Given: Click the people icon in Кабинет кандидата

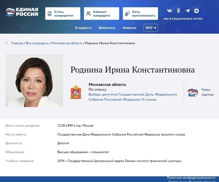Looking at the screenshot, I should pos(89,14).
